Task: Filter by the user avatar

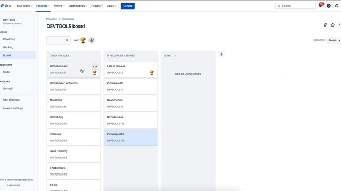Action: (83, 40)
